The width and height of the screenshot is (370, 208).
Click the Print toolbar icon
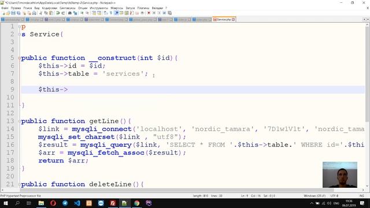[34, 13]
